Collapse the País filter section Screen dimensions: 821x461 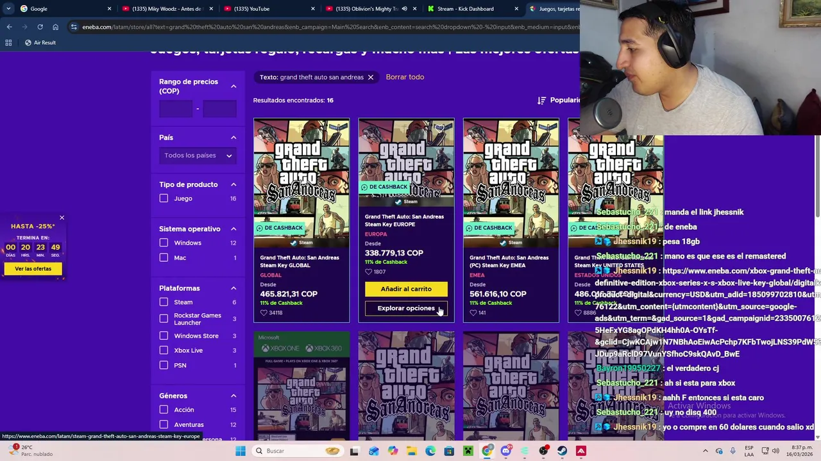point(233,138)
